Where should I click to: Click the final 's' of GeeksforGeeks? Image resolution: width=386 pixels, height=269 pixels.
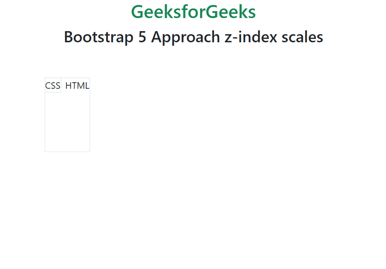pos(251,12)
